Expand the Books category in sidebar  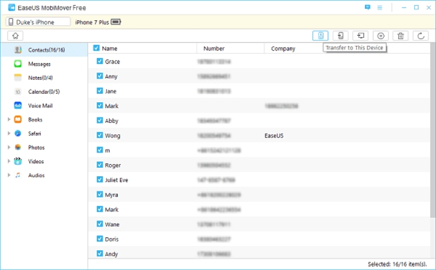8,120
